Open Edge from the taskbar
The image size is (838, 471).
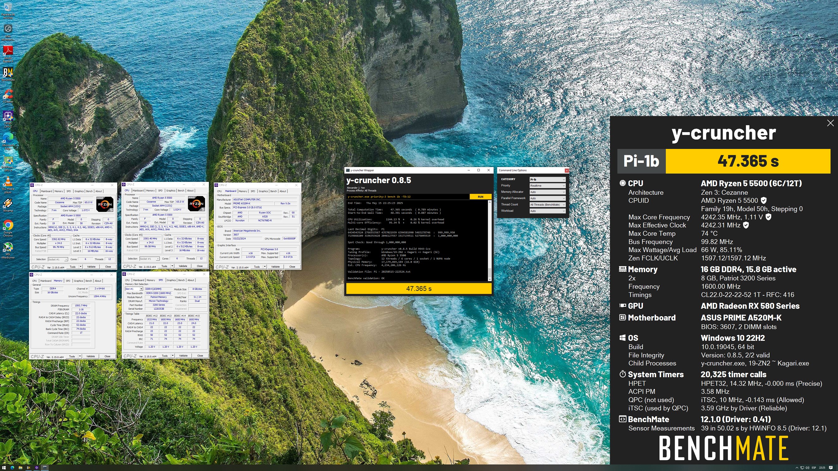pyautogui.click(x=12, y=468)
